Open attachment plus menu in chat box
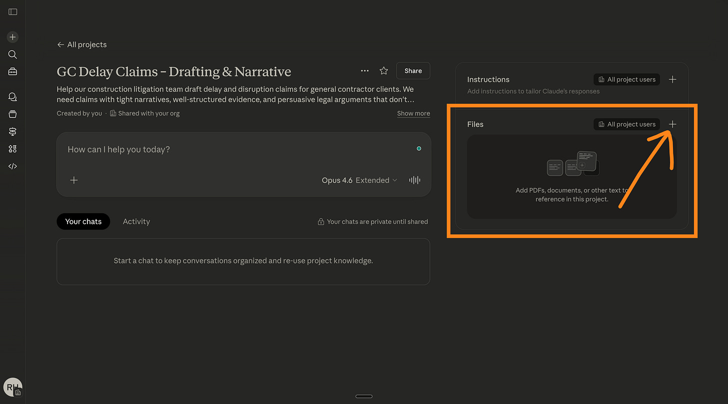This screenshot has width=728, height=404. coord(74,180)
